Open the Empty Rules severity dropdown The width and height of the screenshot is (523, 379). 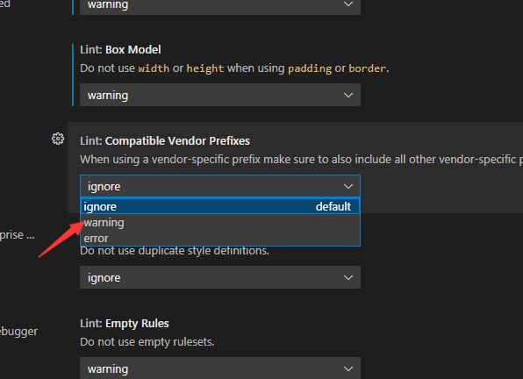click(220, 368)
